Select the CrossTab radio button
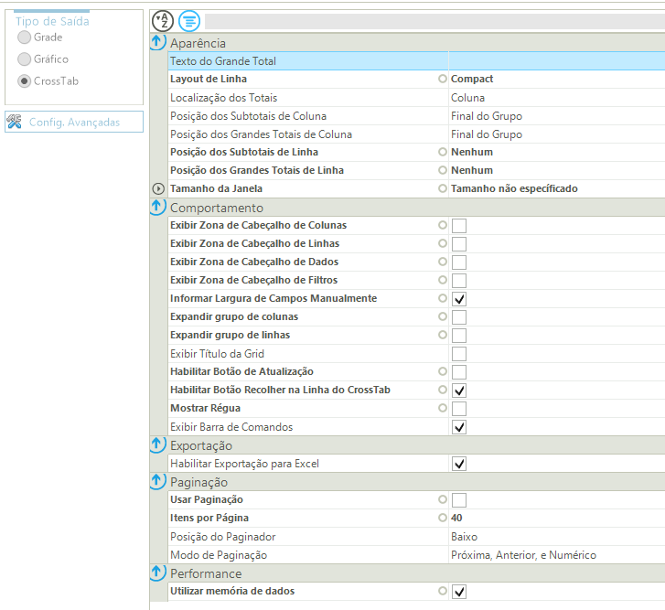Image resolution: width=665 pixels, height=610 pixels. [x=24, y=81]
